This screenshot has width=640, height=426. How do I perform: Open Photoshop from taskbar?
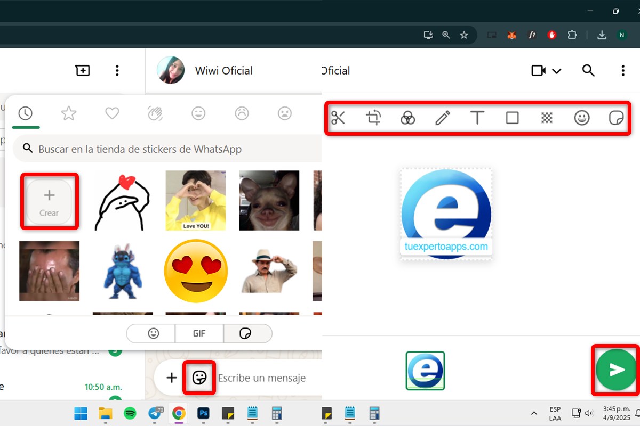coord(203,413)
